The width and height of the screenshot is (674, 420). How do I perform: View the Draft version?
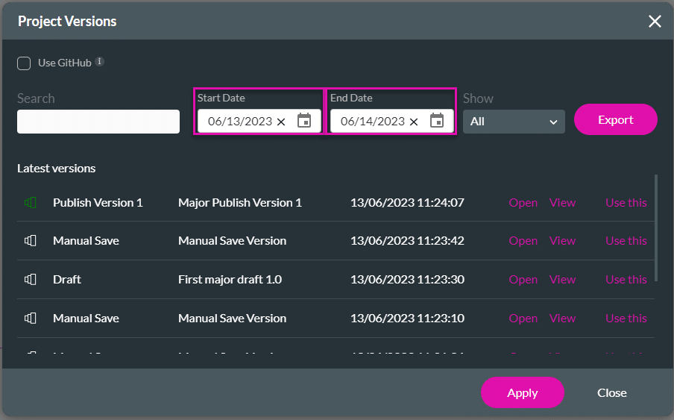tap(562, 280)
